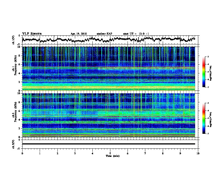
Task: Click the ch.1 "Frequency (kHz)" axis label
Action: [15, 65]
